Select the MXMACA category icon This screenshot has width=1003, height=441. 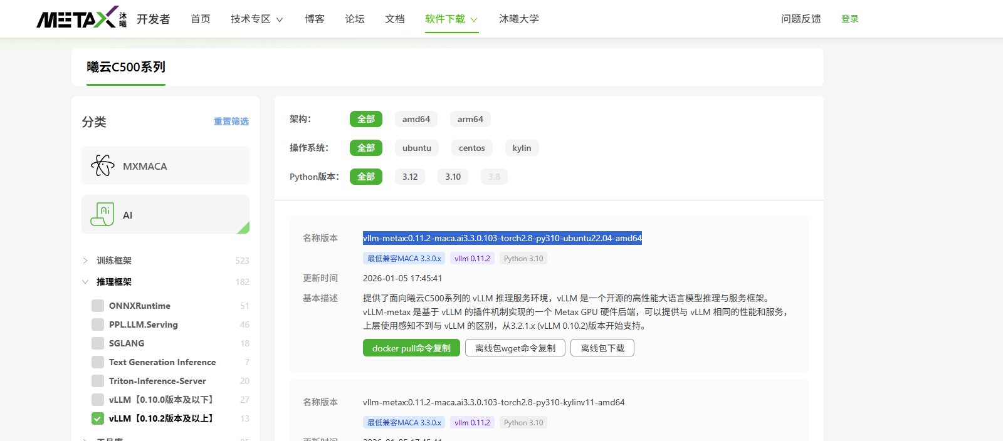(x=103, y=165)
